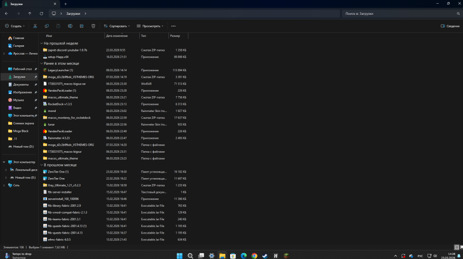Collapse the Ранее в этом месяце group
Screen dimensions: 463x259
tap(42, 63)
